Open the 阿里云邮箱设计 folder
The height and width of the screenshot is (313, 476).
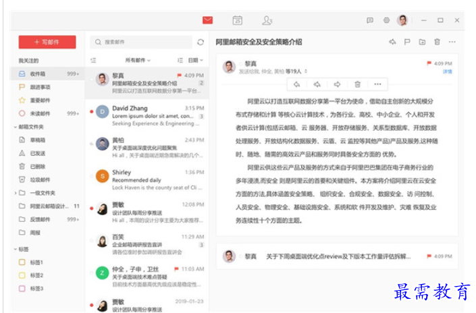[48, 206]
